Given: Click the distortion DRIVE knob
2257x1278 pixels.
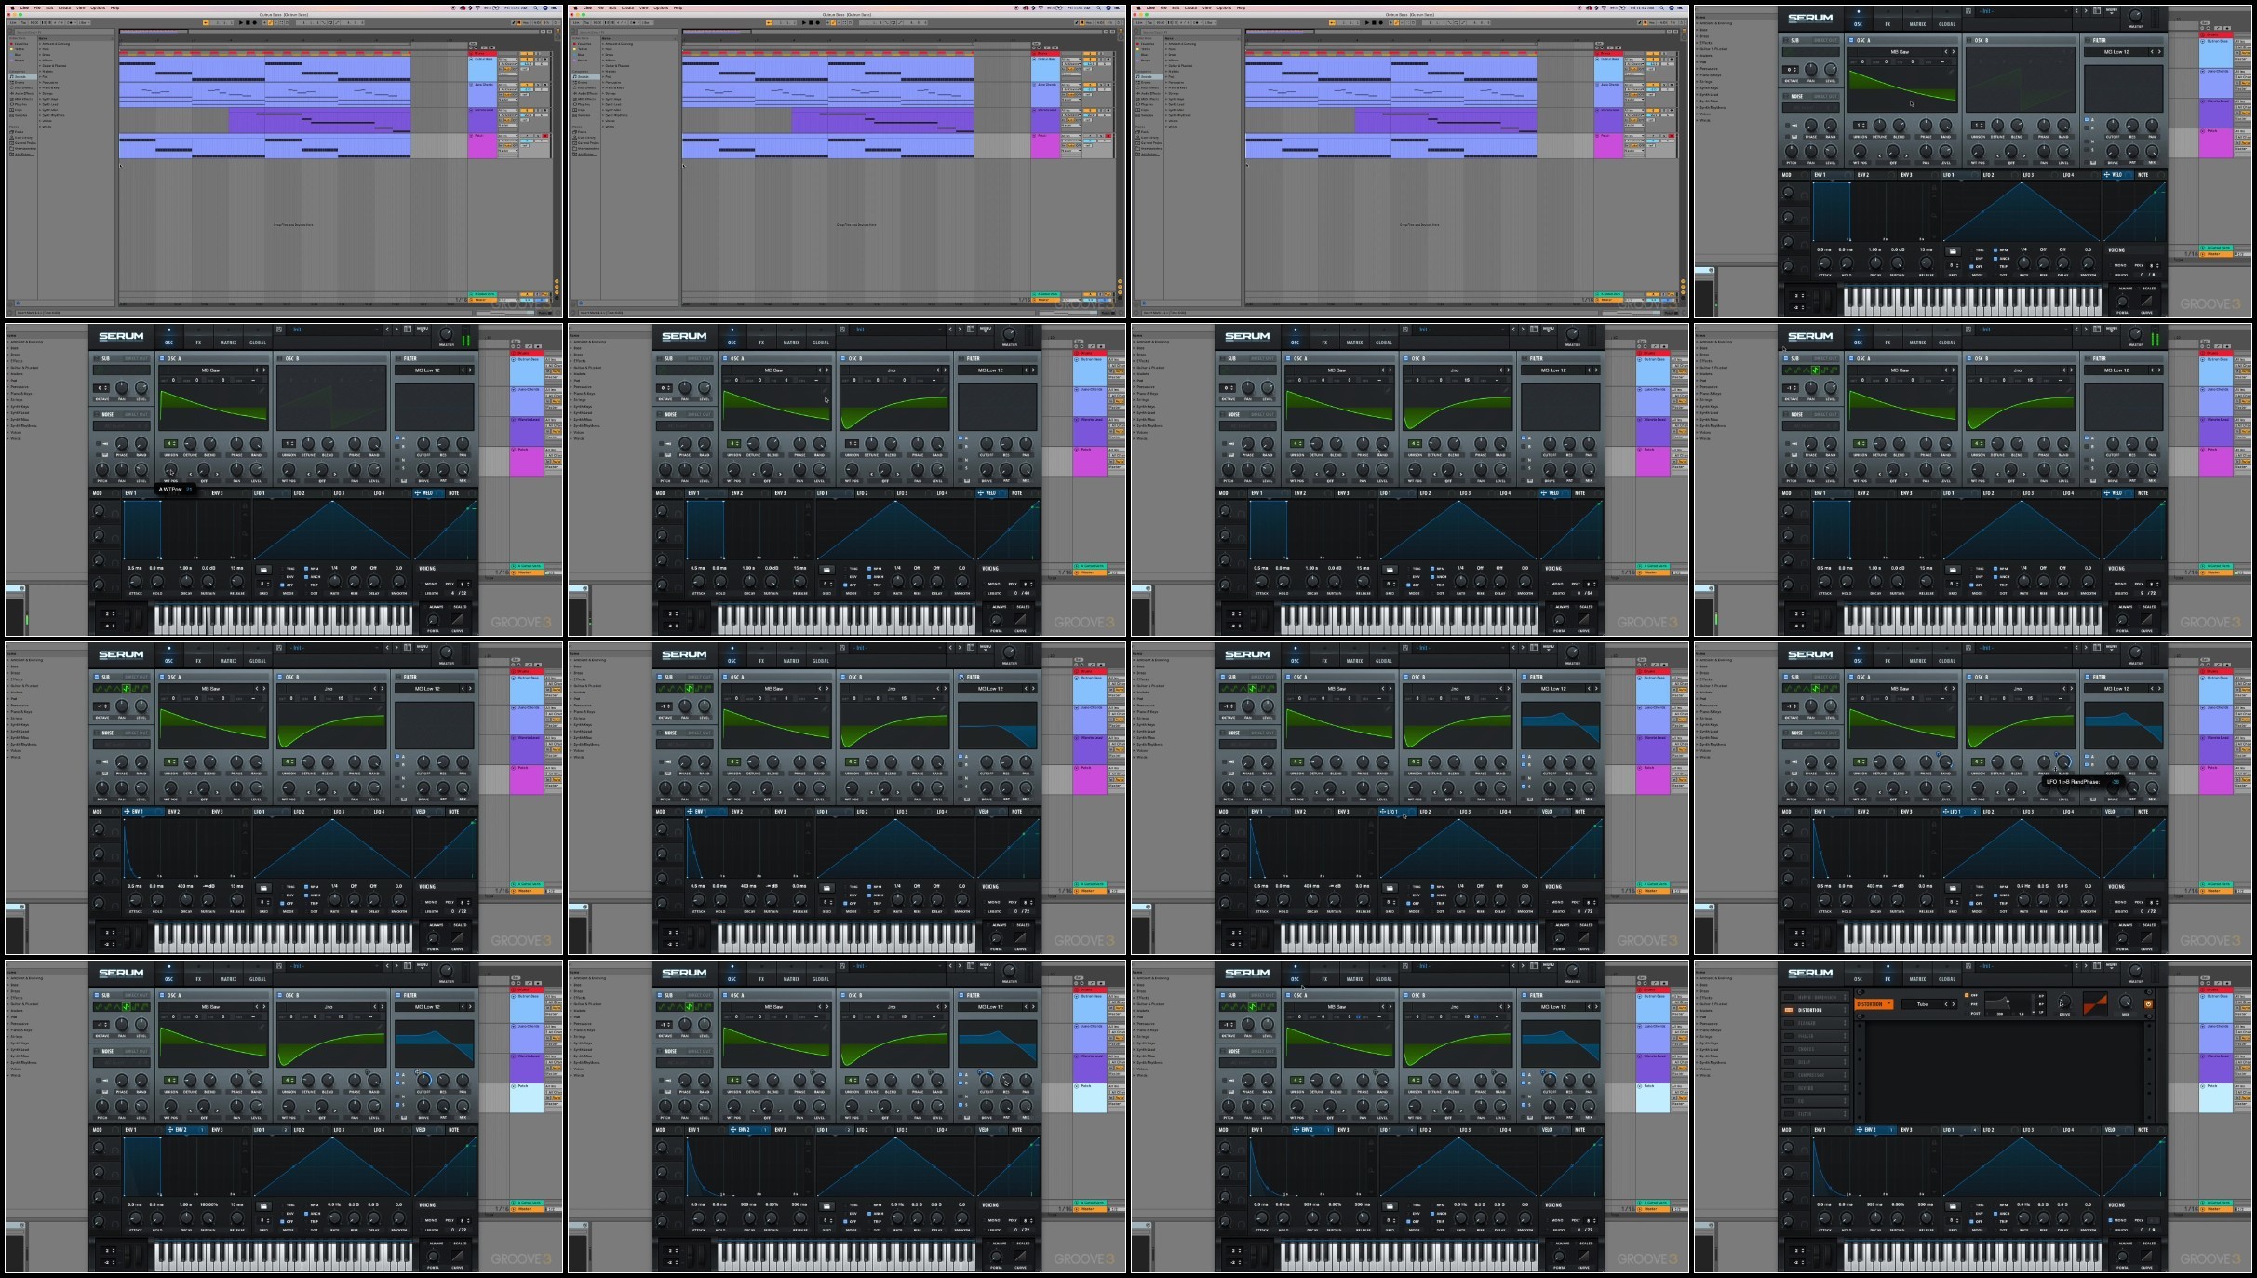Looking at the screenshot, I should pyautogui.click(x=2064, y=1002).
